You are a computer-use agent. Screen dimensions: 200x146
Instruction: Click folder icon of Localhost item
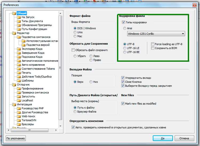[x=19, y=100]
